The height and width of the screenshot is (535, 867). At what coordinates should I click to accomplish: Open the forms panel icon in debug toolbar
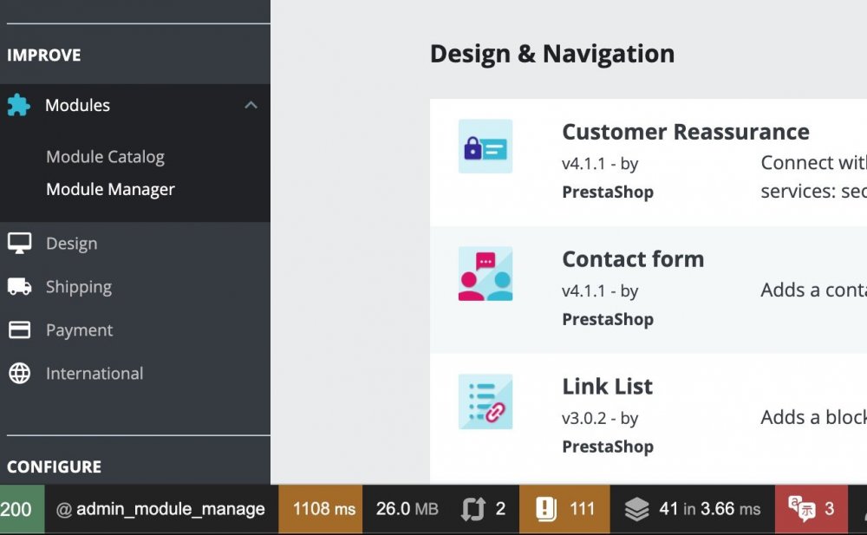(x=483, y=509)
